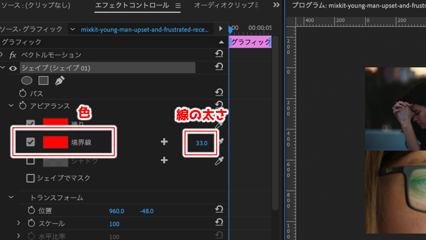The height and width of the screenshot is (240, 426).
Task: Open the mixkit-young-man-upset clip sequence link
Action: point(145,29)
